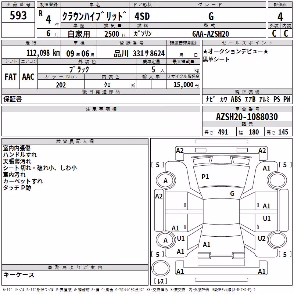Select registration number 品川 331サ8624

[139, 54]
